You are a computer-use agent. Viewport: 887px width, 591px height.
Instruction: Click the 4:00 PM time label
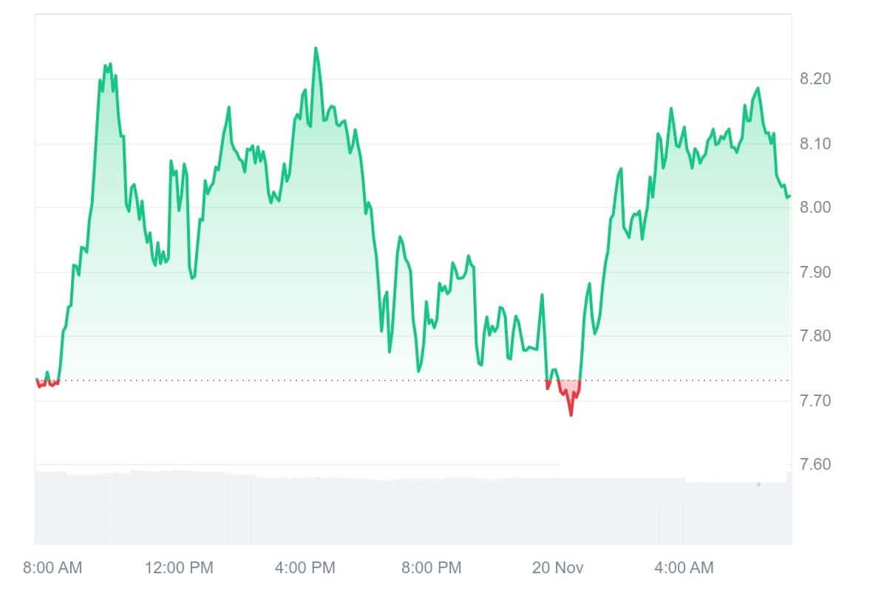tap(305, 567)
